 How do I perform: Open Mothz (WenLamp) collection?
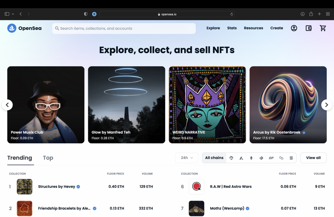click(227, 208)
